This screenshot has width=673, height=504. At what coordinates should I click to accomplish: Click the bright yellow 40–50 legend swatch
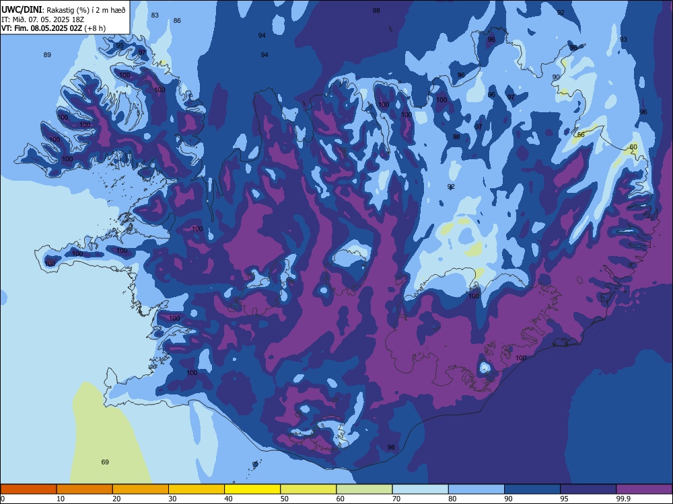[x=252, y=489]
